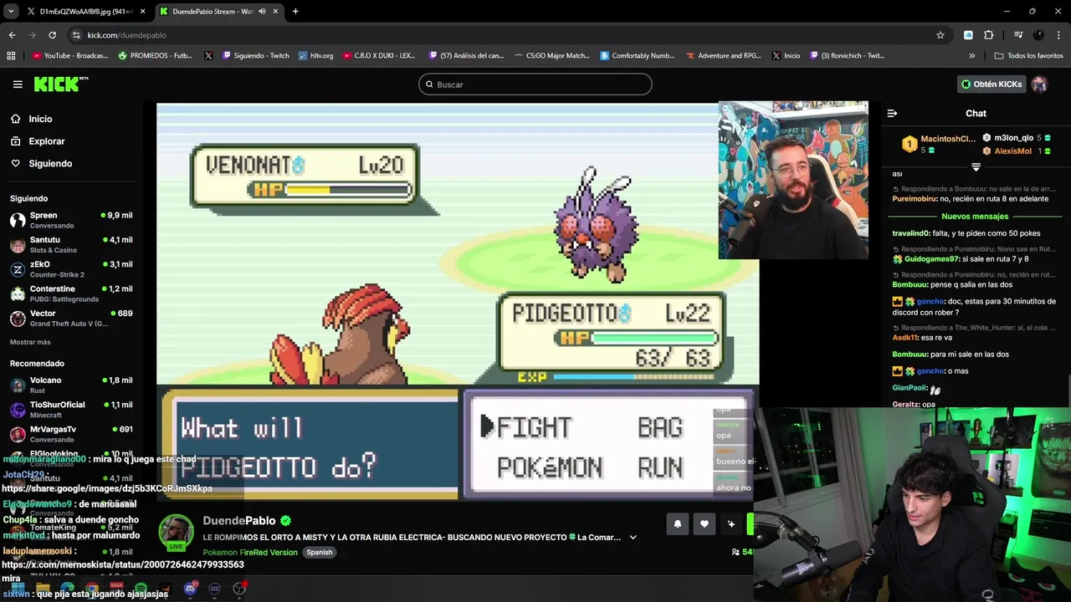Open the Comfortably Numb... bookmark
Screen dimensions: 1071x602
point(637,55)
